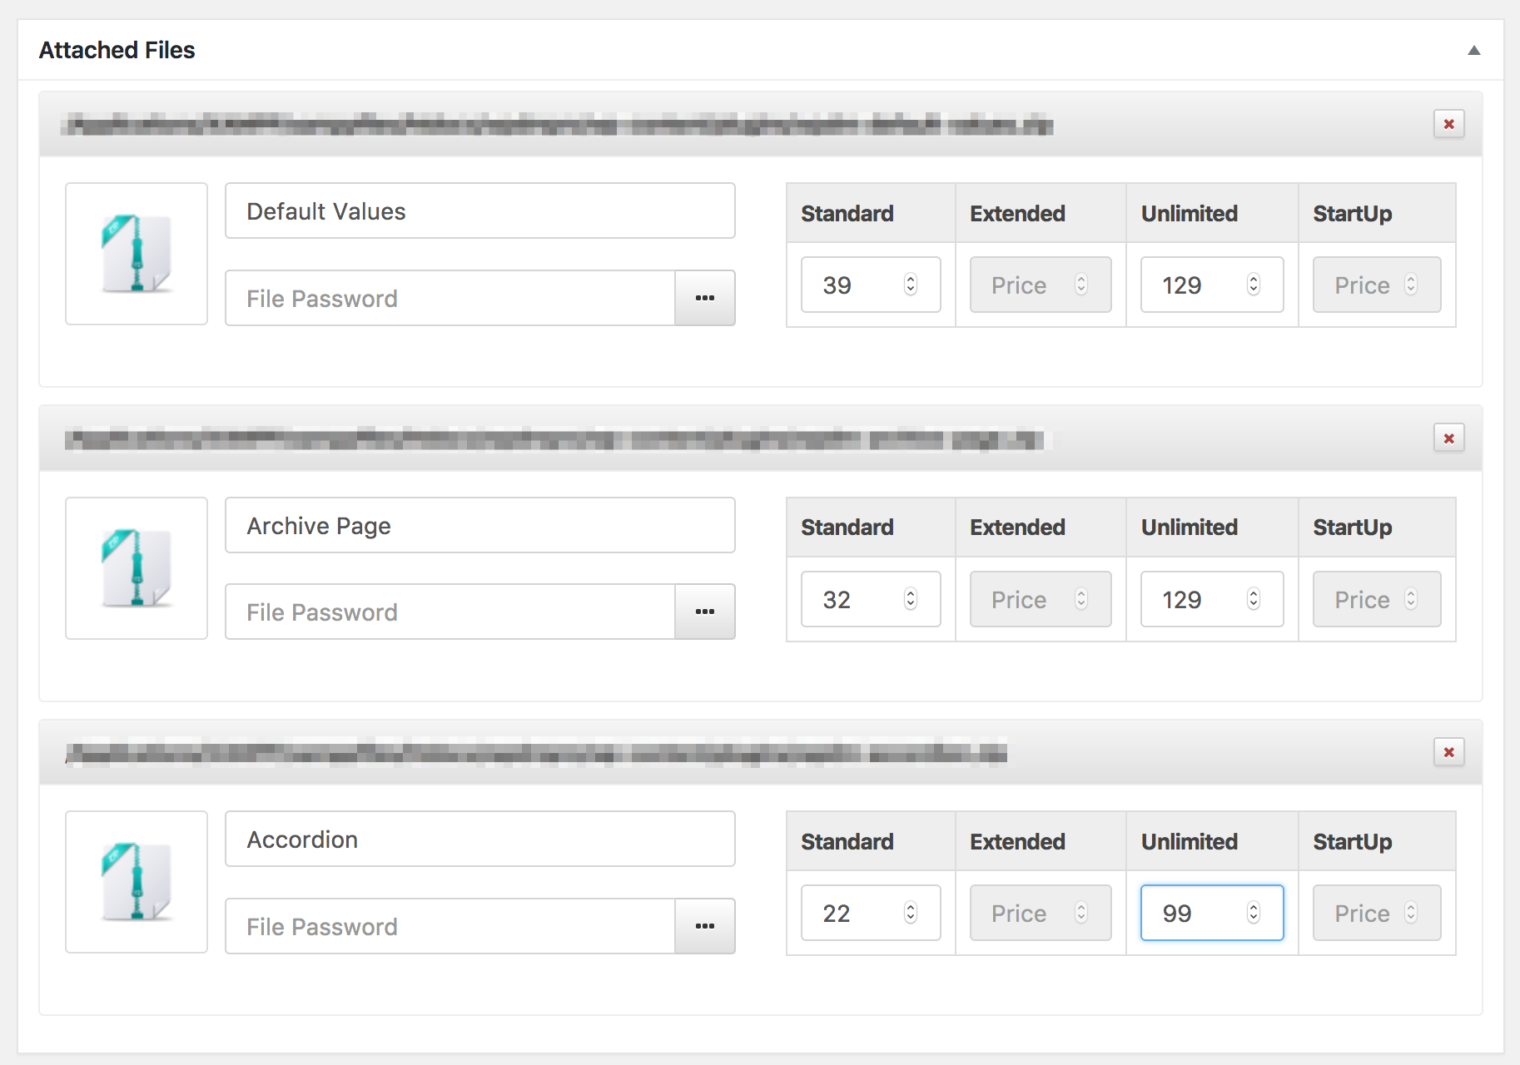The width and height of the screenshot is (1520, 1065).
Task: Collapse the Attached Files panel
Action: [1473, 50]
